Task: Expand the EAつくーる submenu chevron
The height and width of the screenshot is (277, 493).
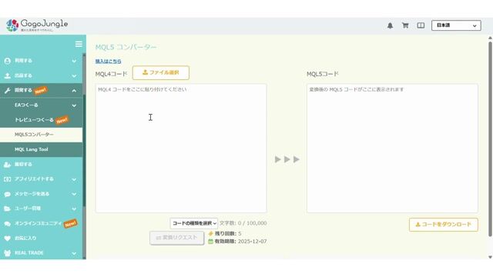Action: tap(74, 105)
